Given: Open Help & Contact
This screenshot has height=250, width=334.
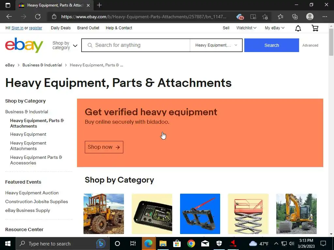Looking at the screenshot, I should [119, 28].
